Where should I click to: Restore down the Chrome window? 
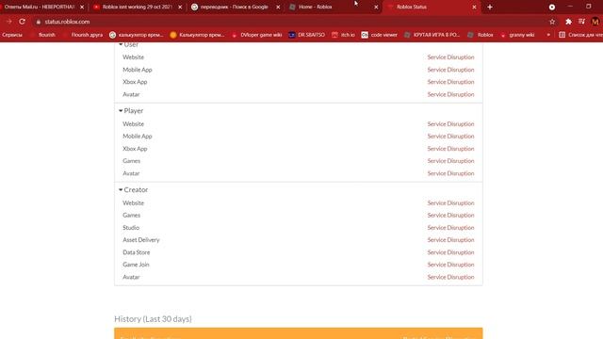point(588,7)
